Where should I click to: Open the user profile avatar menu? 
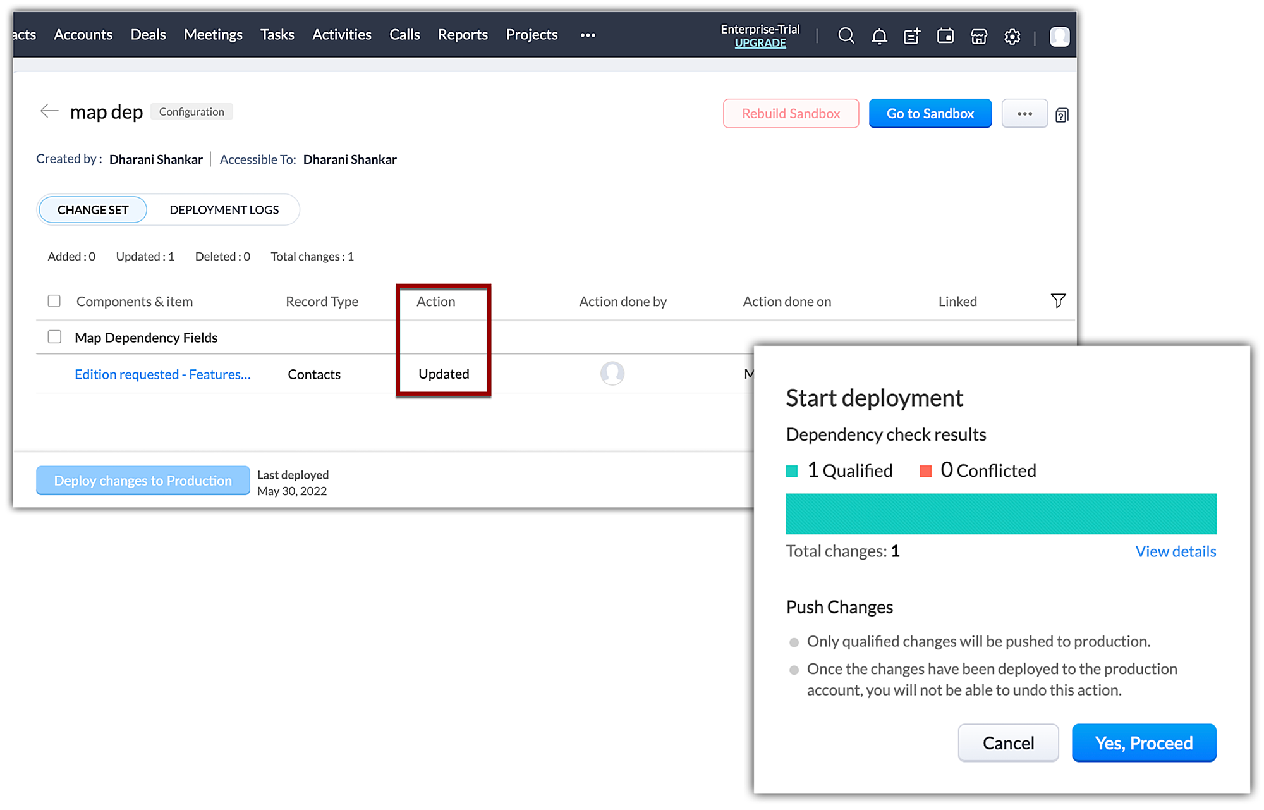coord(1059,36)
